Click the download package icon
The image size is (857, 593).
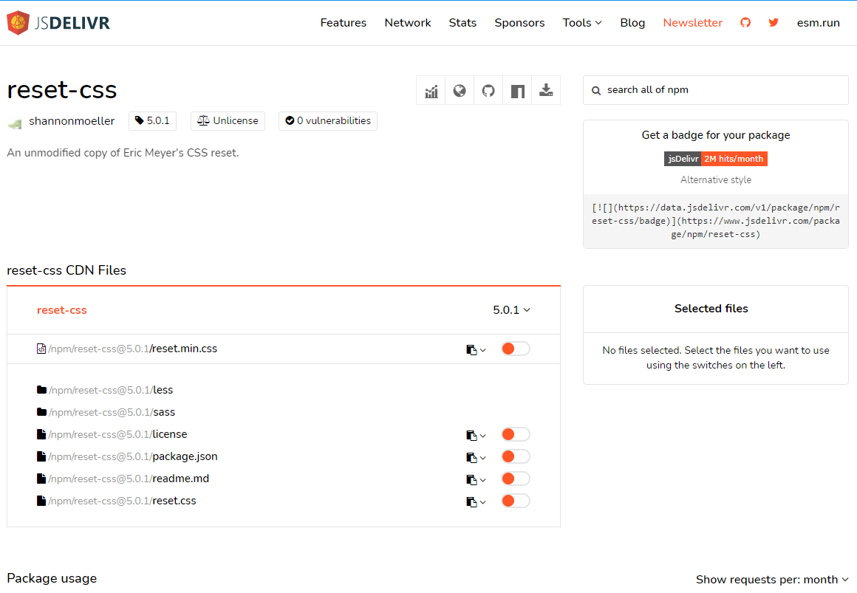tap(546, 91)
